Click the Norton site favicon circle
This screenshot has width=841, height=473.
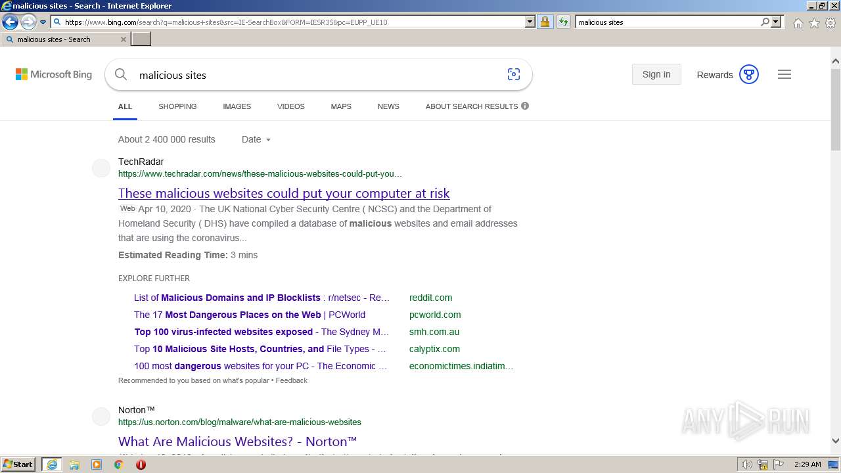(x=101, y=417)
